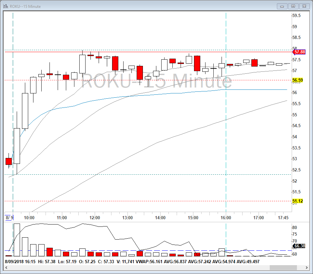Screen dimensions: 313x274
Task: Move the horizontal scrollbar thumb
Action: [283, 267]
